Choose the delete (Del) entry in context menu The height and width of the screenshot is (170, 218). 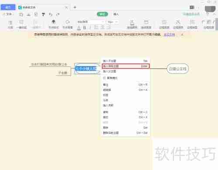pyautogui.click(x=126, y=128)
